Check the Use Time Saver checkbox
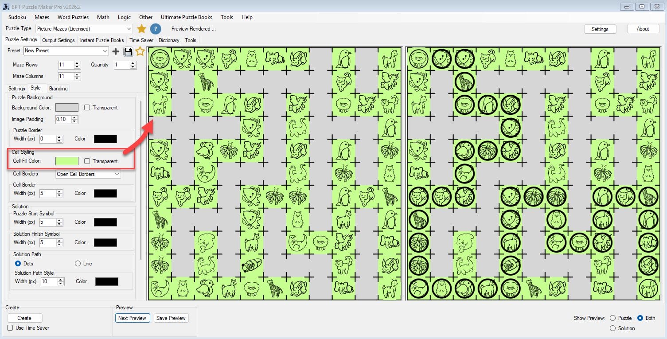667x339 pixels. point(10,328)
